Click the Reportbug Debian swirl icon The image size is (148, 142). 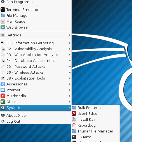point(74,125)
